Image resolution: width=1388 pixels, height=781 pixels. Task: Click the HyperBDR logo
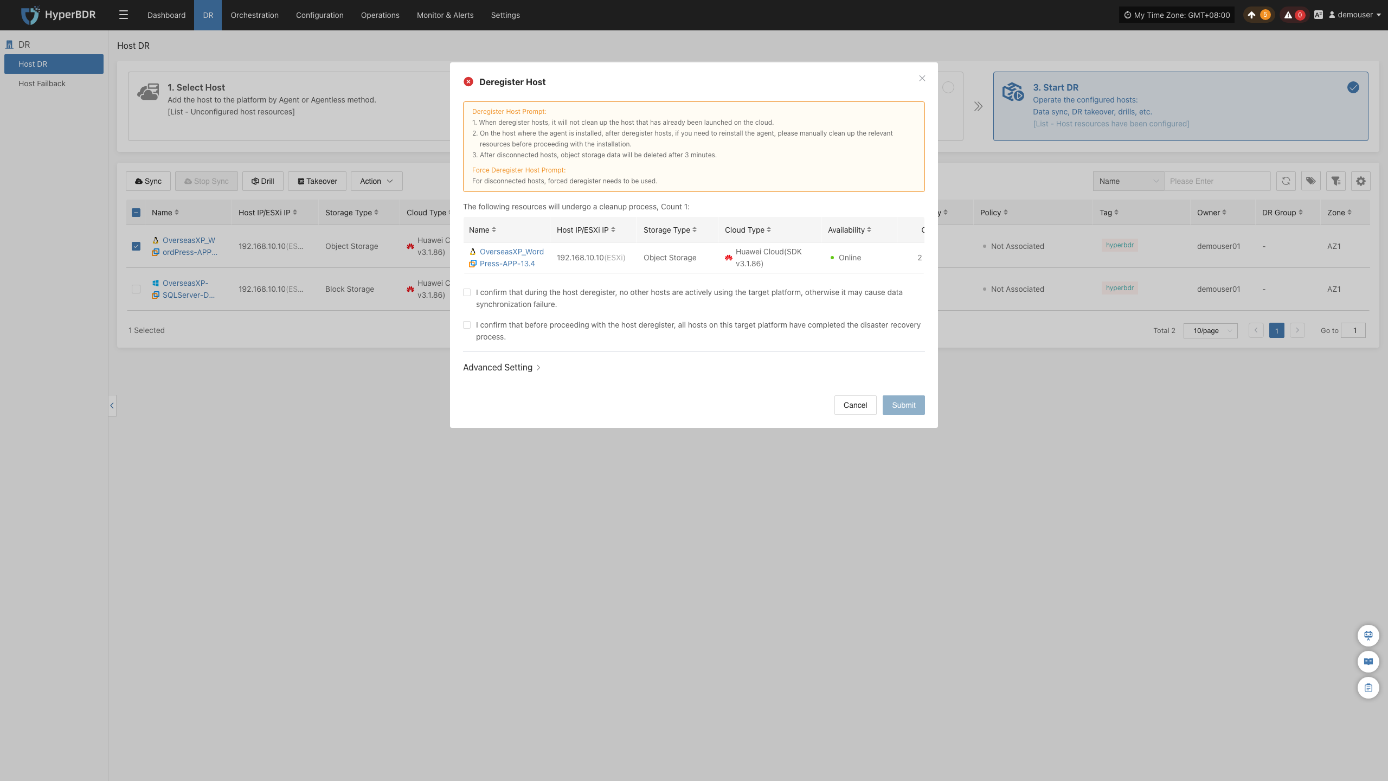(58, 15)
